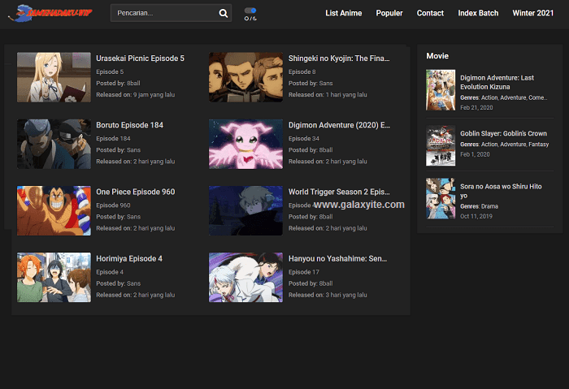Screen dimensions: 569x389
Task: Open the Populer menu item
Action: click(x=389, y=13)
